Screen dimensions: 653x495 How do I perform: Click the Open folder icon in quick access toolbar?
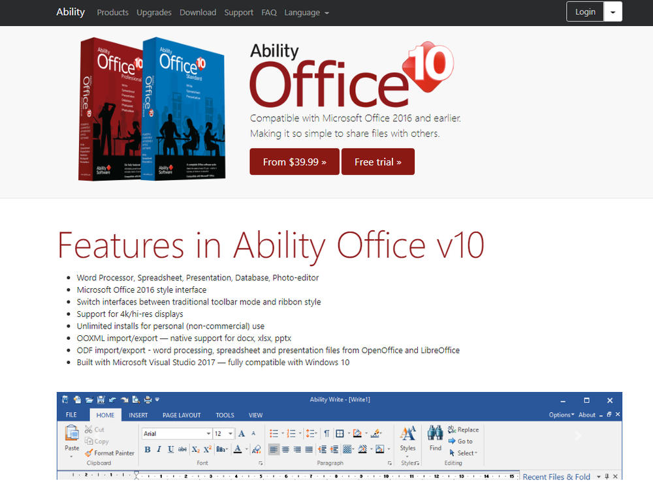[89, 400]
